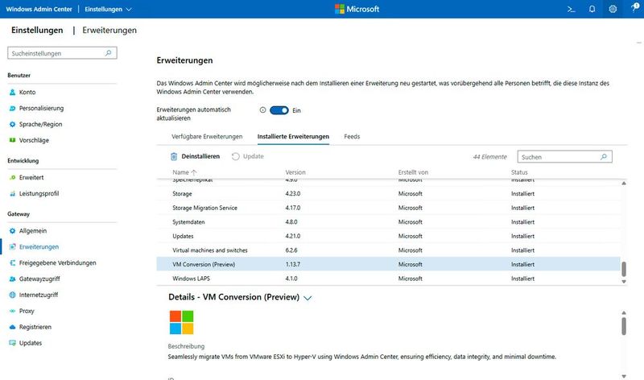This screenshot has width=644, height=380.
Task: Sort by Erstellt von column header
Action: [413, 172]
